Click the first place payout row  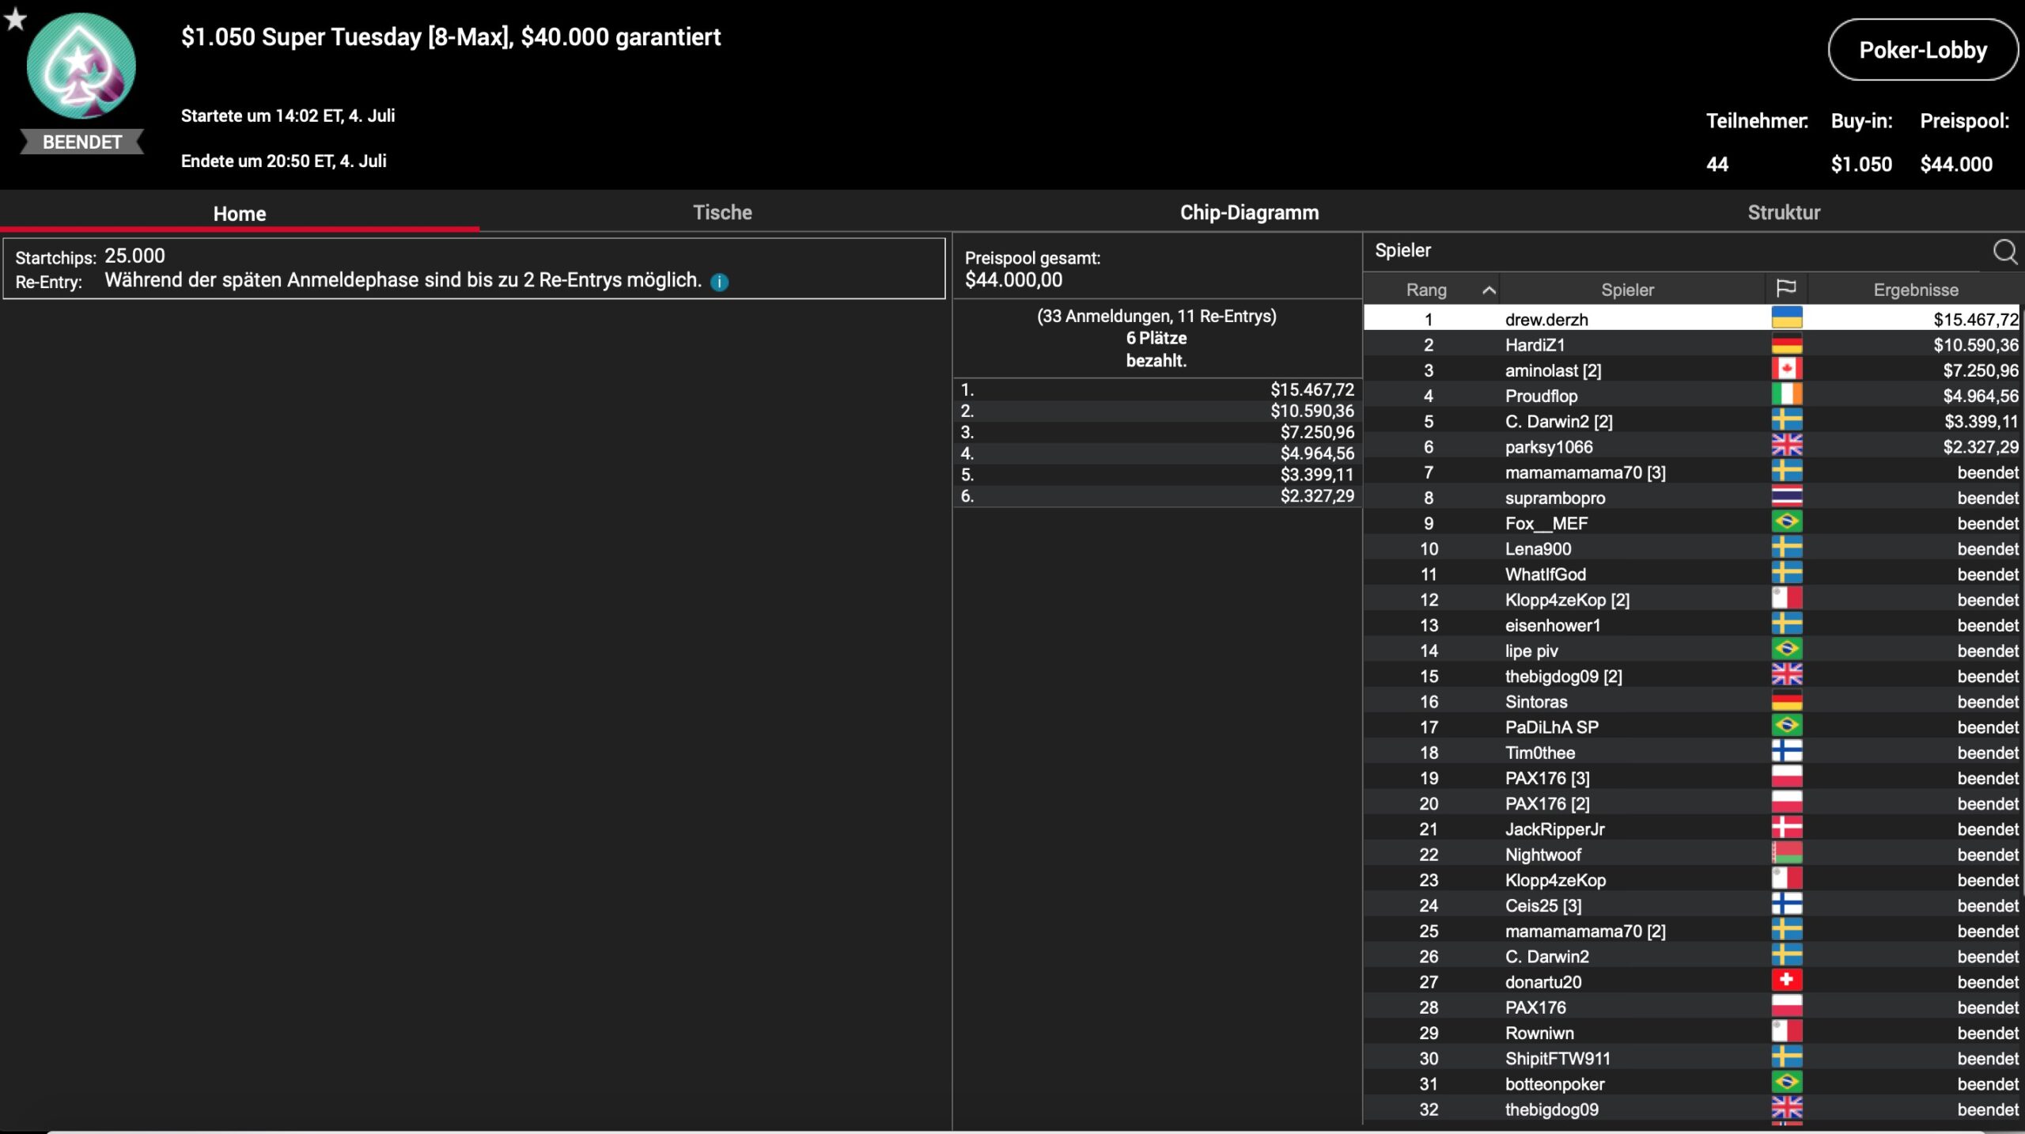[1156, 389]
